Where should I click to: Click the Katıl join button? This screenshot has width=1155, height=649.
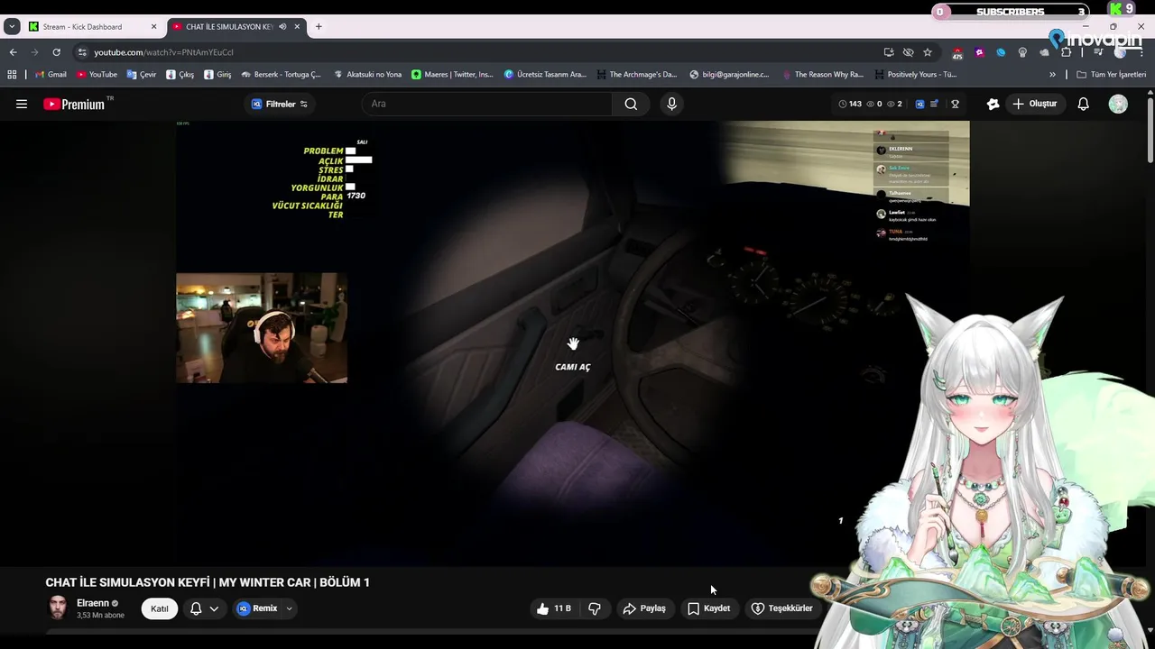160,608
